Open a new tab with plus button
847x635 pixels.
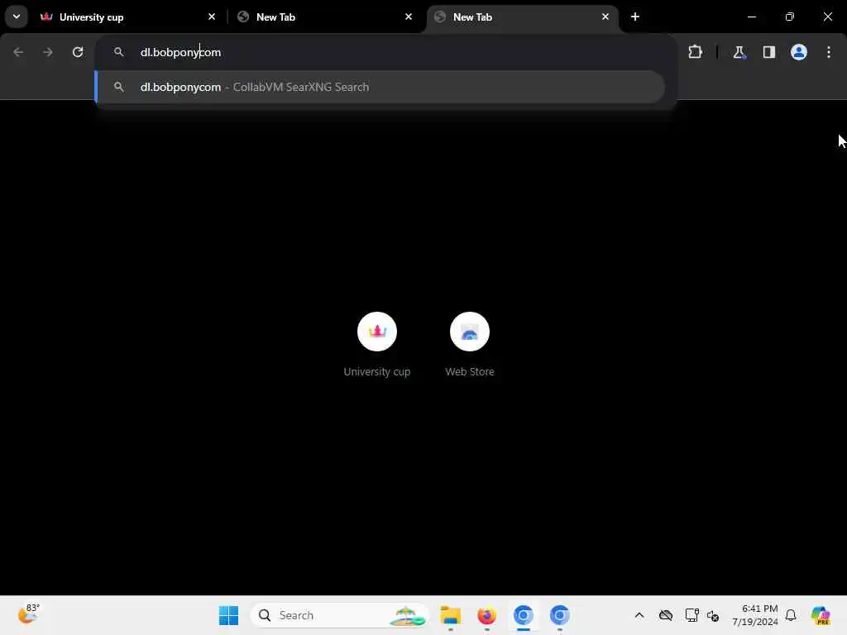tap(635, 17)
